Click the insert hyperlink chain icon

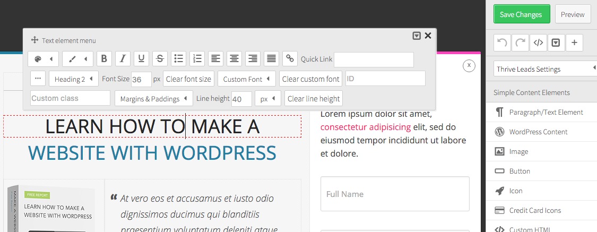pyautogui.click(x=290, y=59)
